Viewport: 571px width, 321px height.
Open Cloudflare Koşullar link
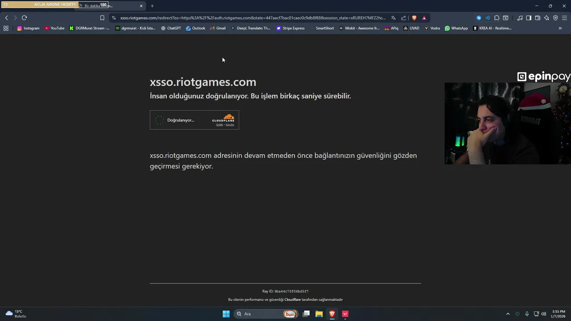coord(230,125)
